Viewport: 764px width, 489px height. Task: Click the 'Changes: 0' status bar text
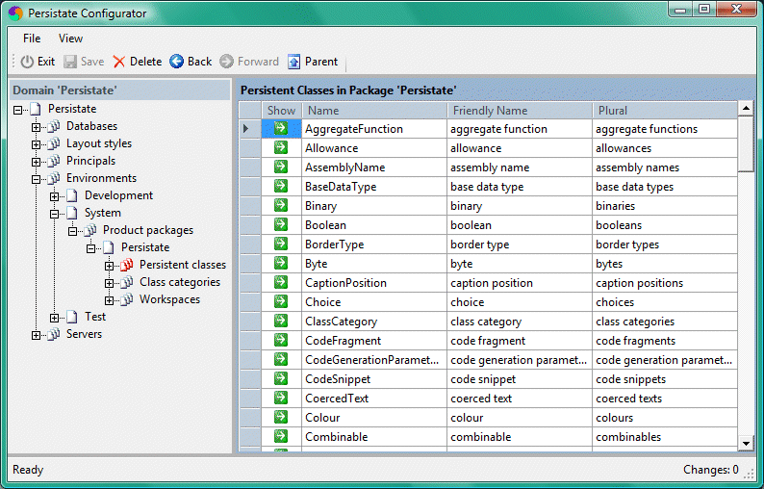(x=711, y=470)
